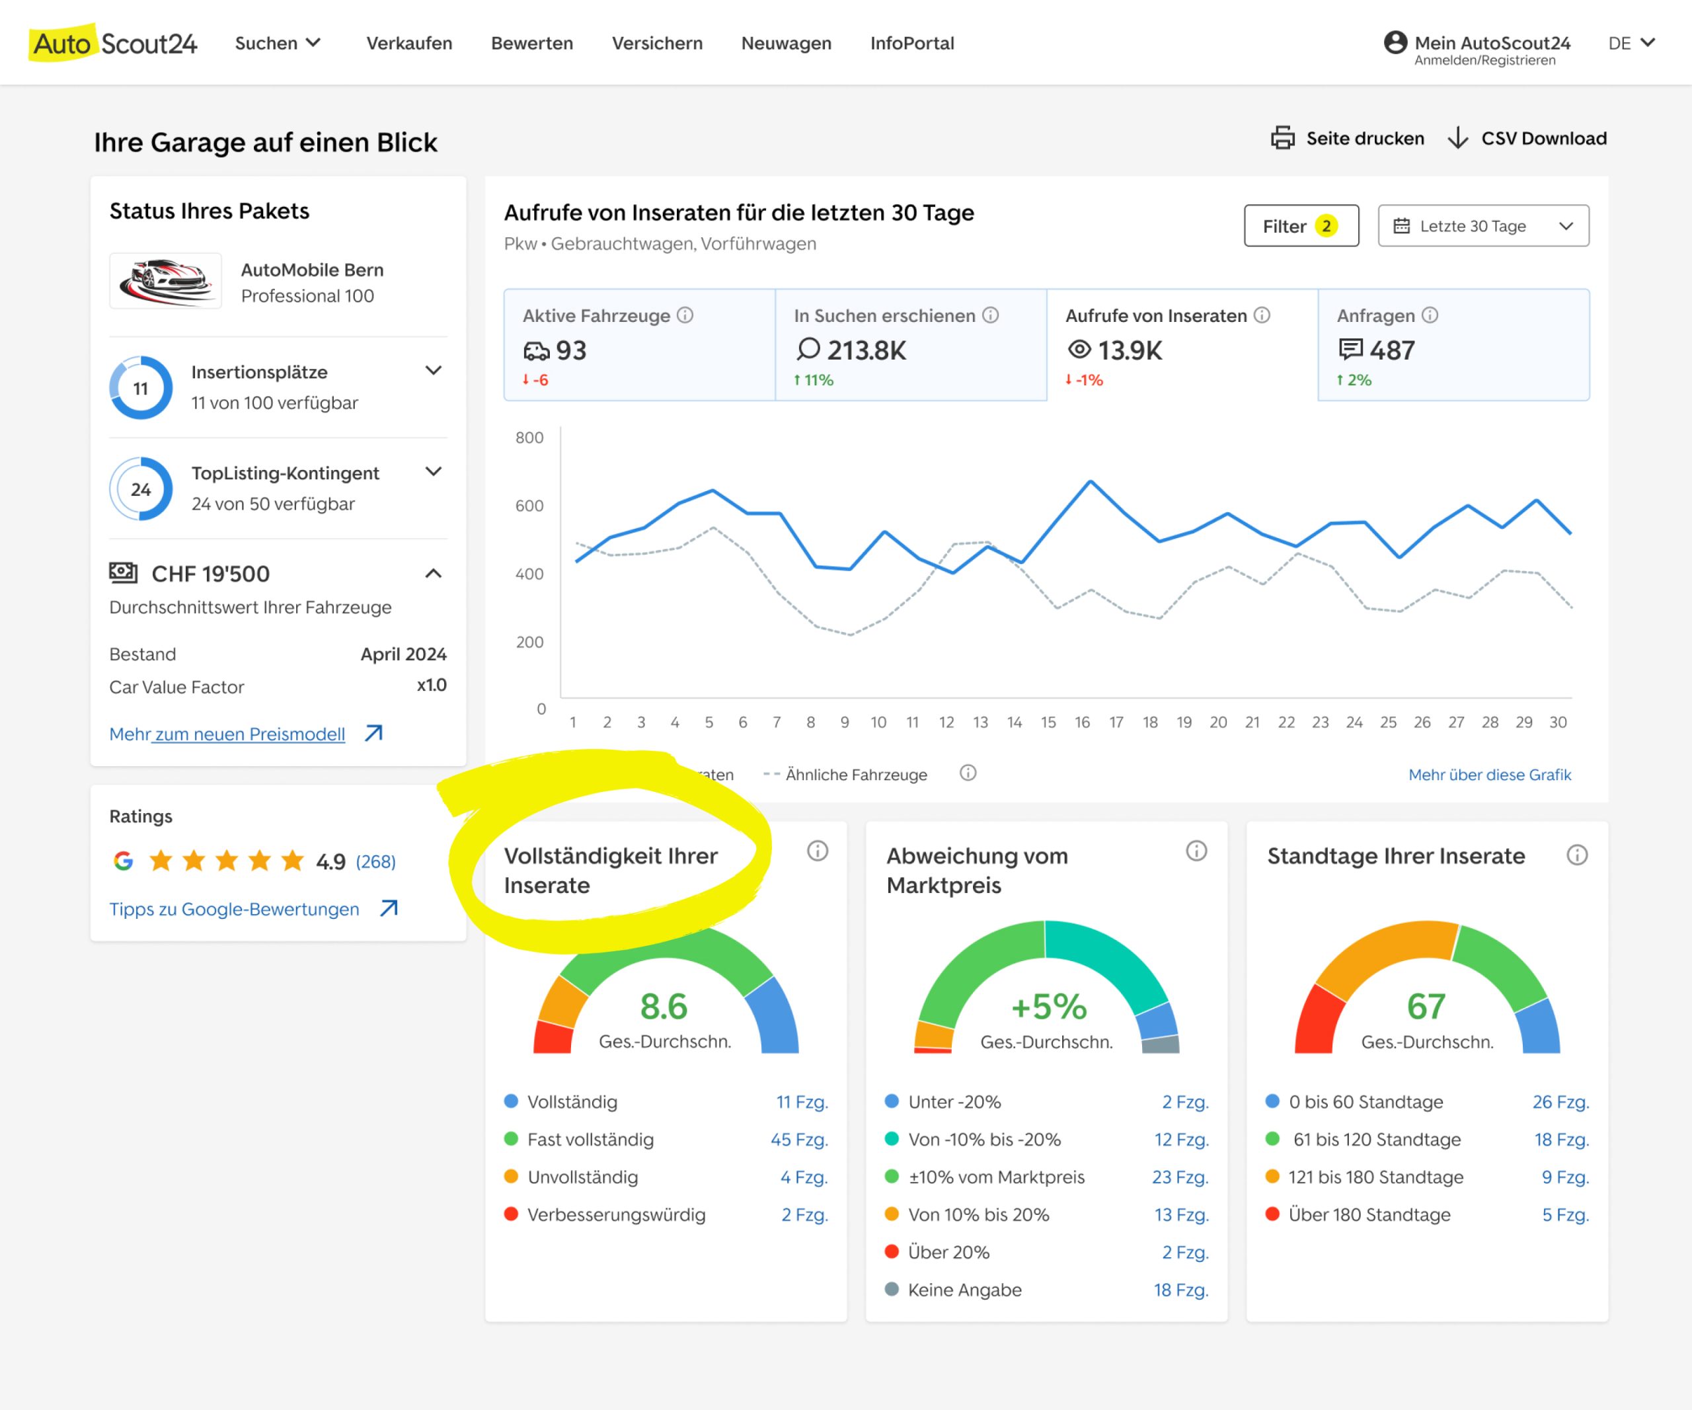
Task: Click info icon next to Aktive Fahrzeuge
Action: (685, 315)
